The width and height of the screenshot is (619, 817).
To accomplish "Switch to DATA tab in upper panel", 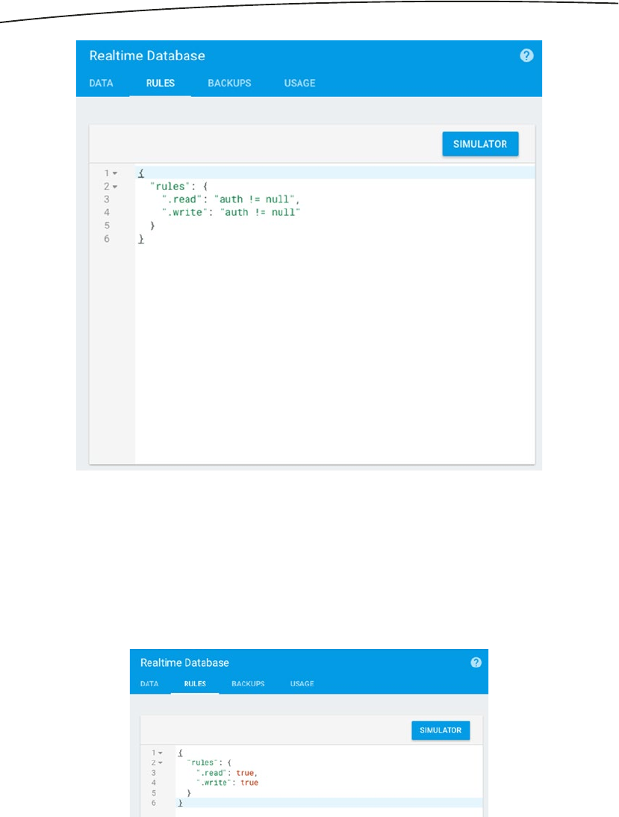I will point(101,83).
